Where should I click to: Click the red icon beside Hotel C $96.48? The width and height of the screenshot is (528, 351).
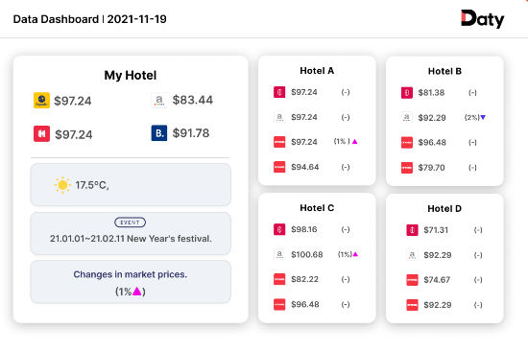coord(279,304)
